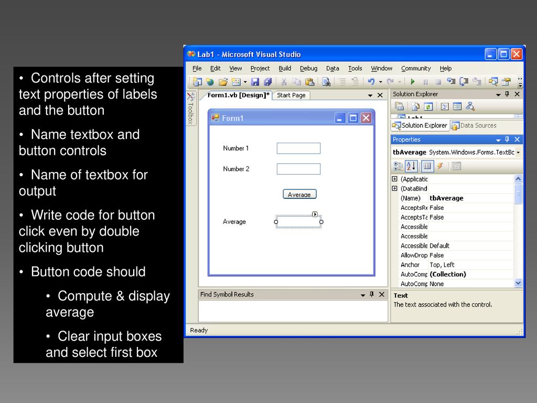Open the Solution Explorer window position dropdown

[x=498, y=94]
